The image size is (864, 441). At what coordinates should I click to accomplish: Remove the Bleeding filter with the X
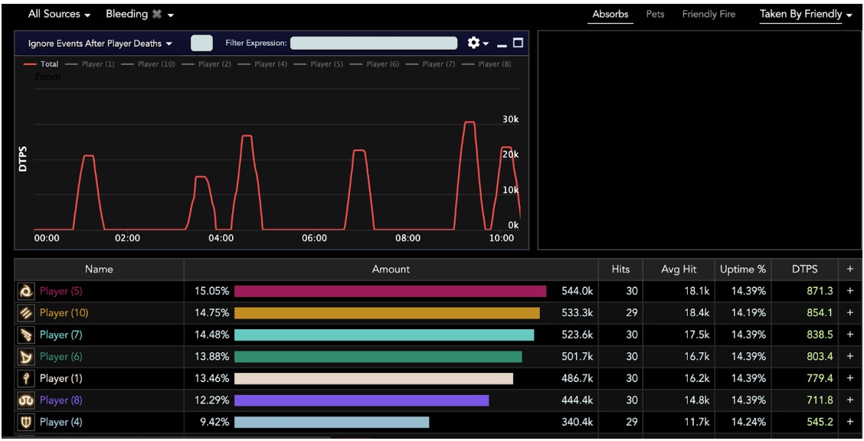[x=157, y=15]
